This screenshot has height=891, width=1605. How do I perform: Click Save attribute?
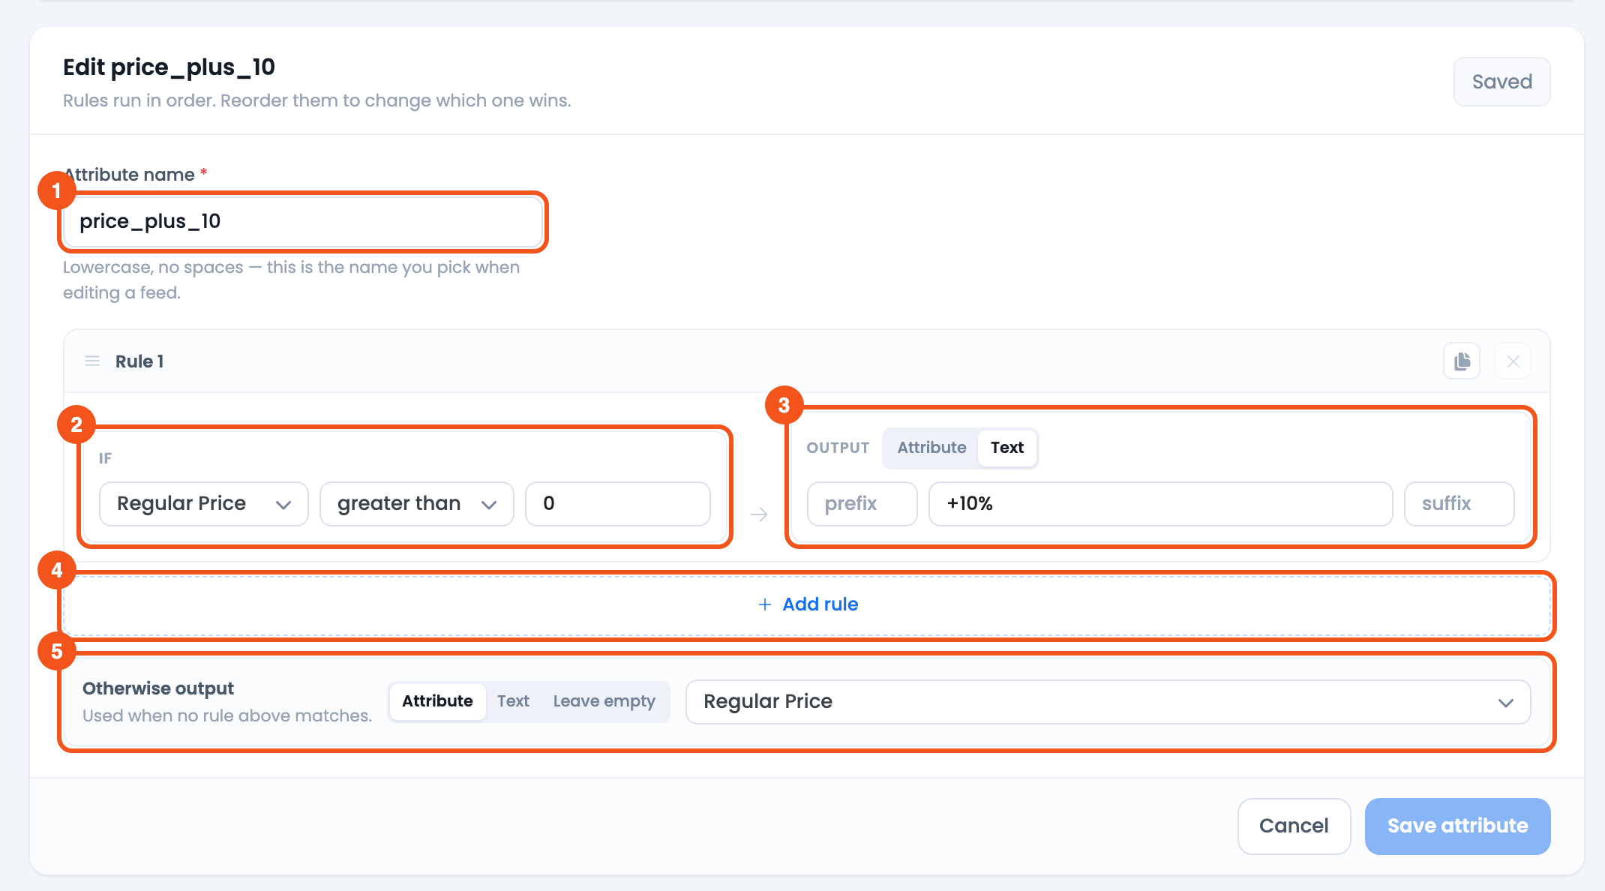coord(1457,826)
